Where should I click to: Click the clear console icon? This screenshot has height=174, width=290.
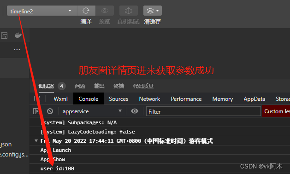(x=50, y=111)
